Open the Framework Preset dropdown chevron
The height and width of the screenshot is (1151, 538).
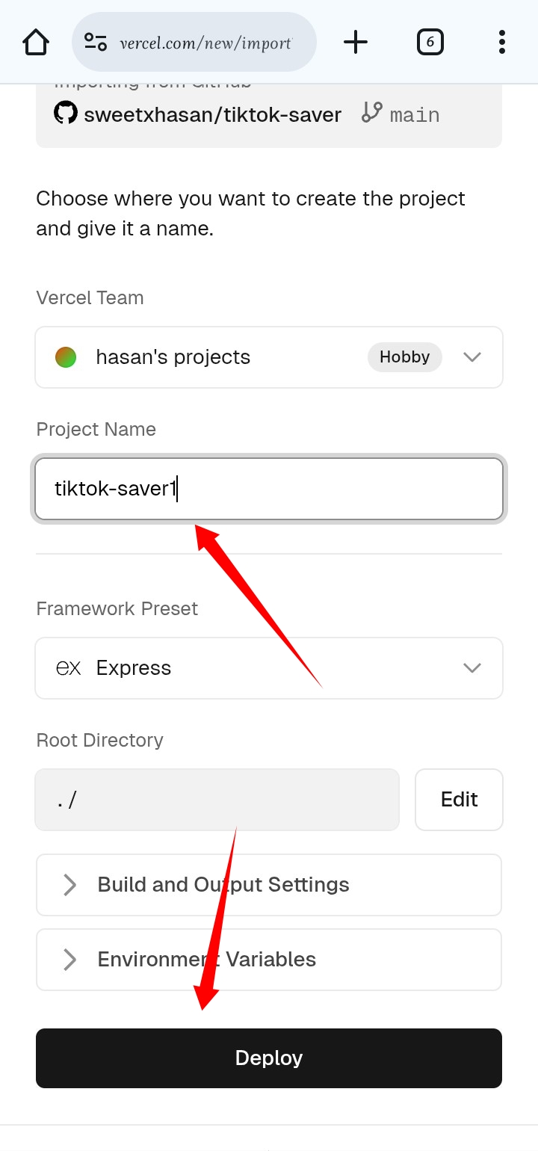(x=471, y=668)
